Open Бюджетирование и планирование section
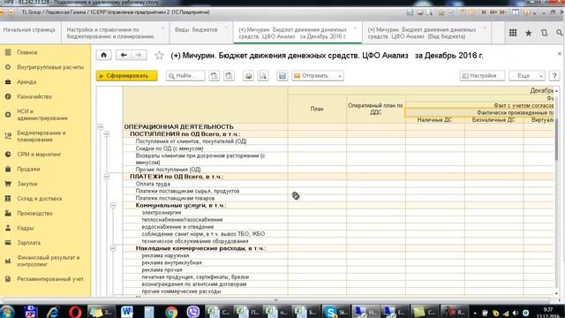This screenshot has height=318, width=565. click(41, 136)
